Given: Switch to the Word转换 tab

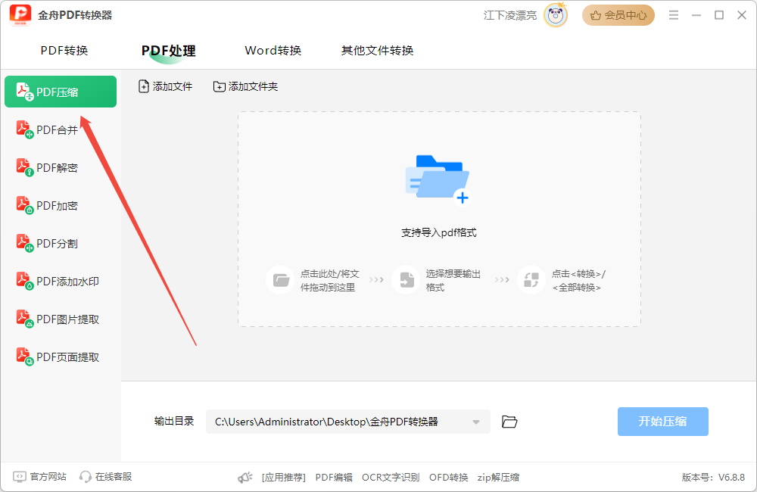Looking at the screenshot, I should (273, 51).
